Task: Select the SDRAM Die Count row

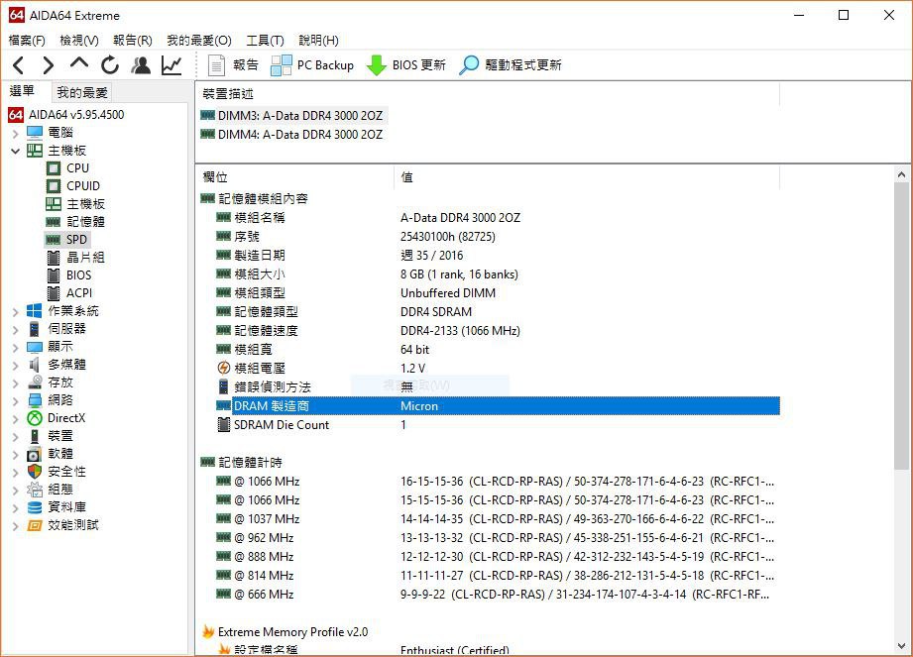Action: point(498,425)
